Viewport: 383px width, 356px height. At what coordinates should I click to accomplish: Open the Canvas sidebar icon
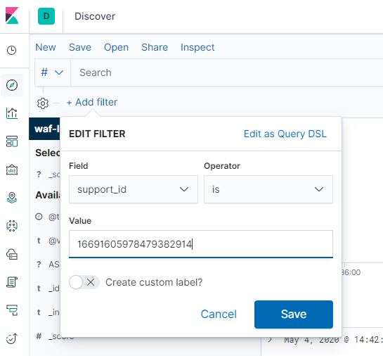click(x=12, y=170)
